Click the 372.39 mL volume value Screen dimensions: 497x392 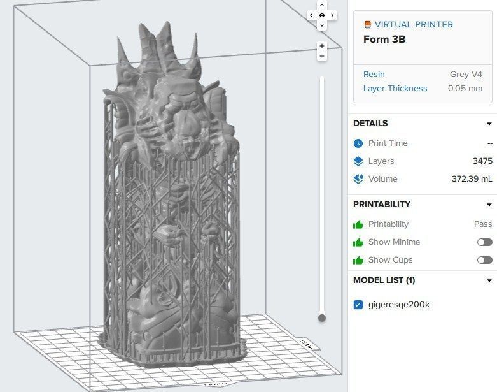tap(472, 179)
